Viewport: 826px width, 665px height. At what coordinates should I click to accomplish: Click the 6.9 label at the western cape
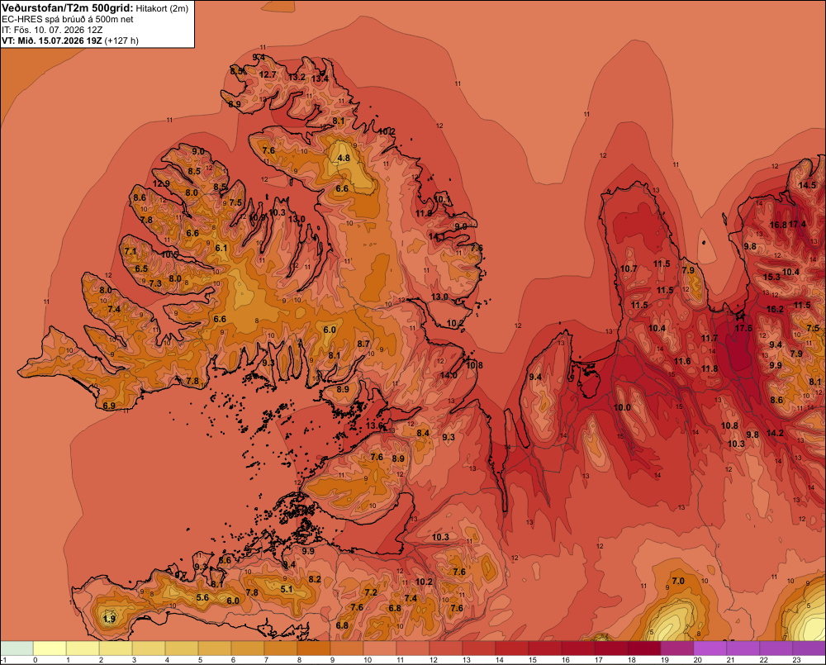109,406
